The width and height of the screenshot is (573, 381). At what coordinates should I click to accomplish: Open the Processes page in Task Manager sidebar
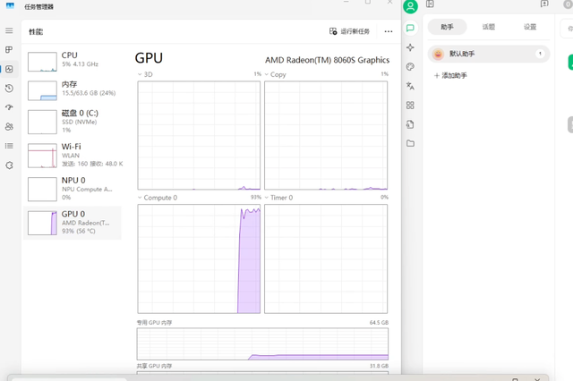click(x=9, y=49)
